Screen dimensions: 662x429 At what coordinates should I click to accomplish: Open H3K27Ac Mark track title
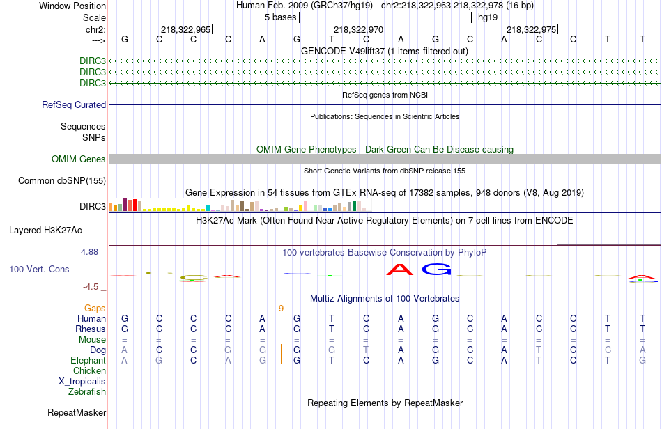(385, 220)
